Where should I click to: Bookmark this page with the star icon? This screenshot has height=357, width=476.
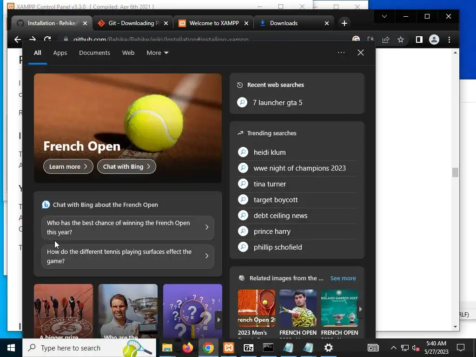coord(401,40)
